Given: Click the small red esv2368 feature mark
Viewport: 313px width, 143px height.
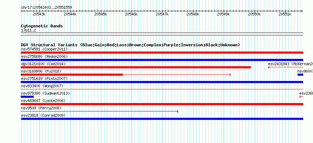Looking at the screenshot, I should pyautogui.click(x=301, y=97).
